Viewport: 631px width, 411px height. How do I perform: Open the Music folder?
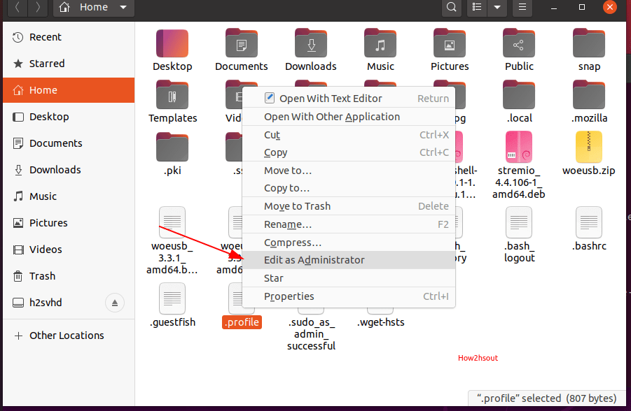[x=380, y=43]
